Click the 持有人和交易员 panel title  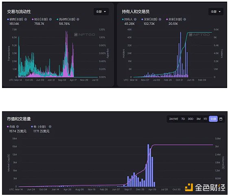[136, 11]
